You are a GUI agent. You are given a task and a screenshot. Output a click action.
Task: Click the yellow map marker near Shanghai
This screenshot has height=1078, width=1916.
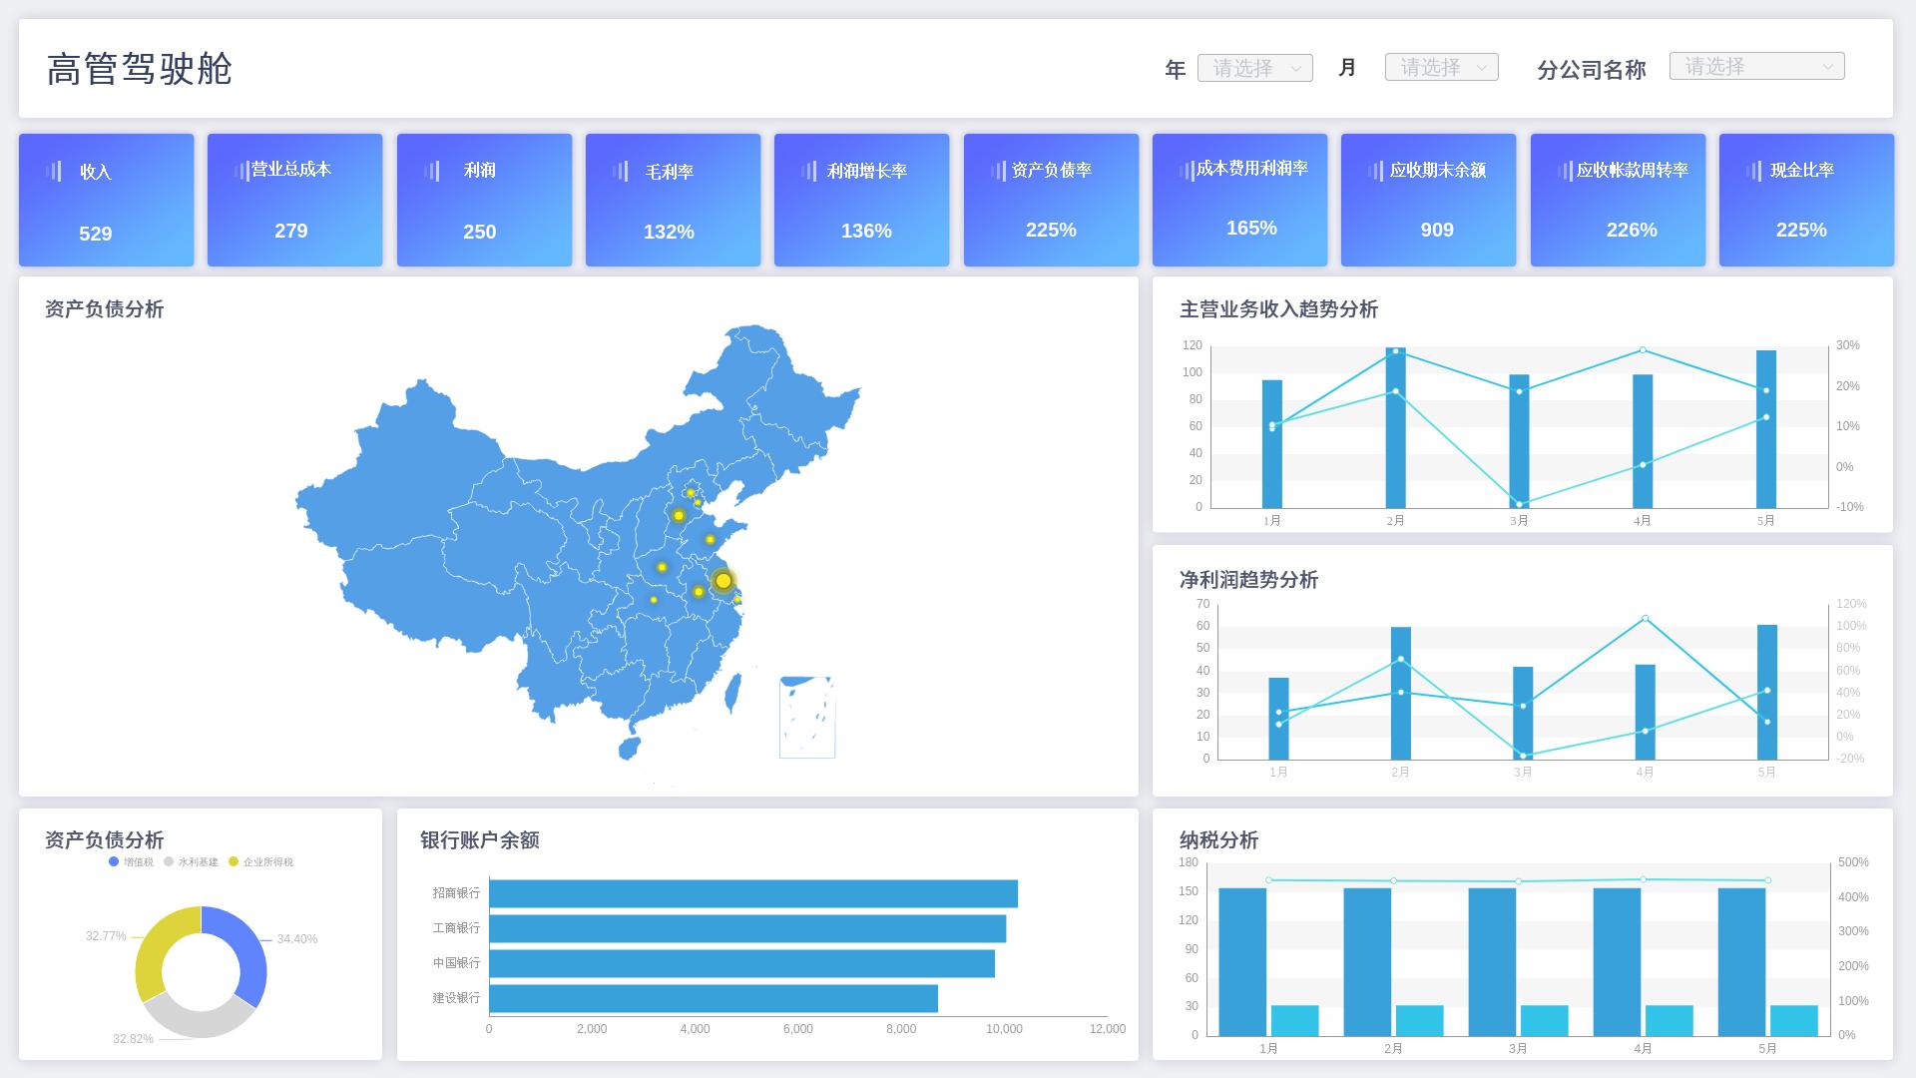click(x=722, y=579)
